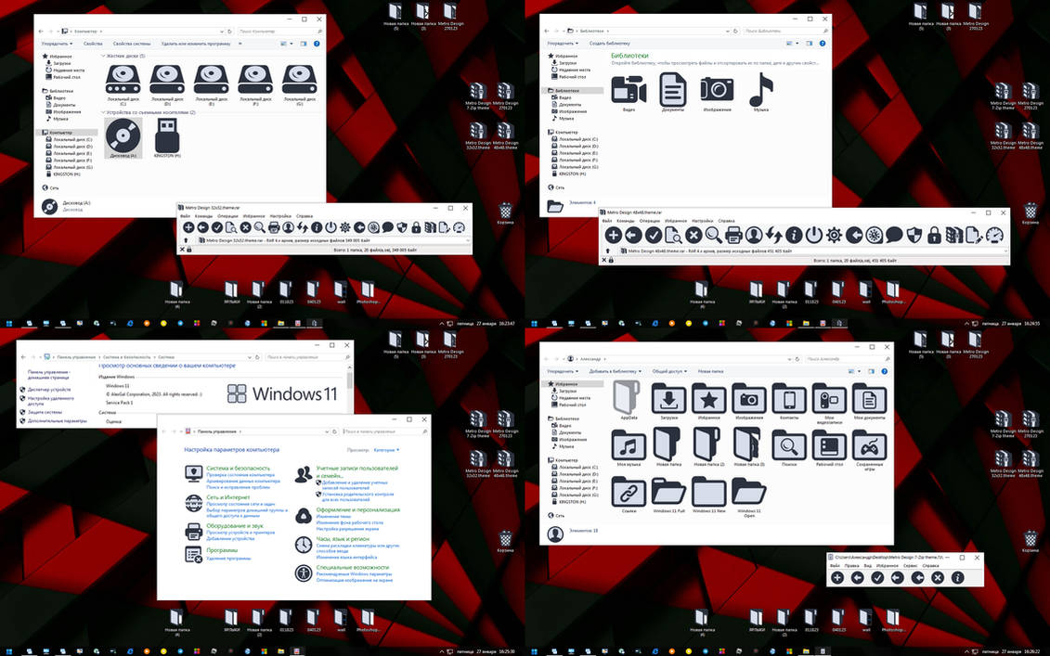Open Операции menu in 32x32 WinRAR window

[x=227, y=216]
